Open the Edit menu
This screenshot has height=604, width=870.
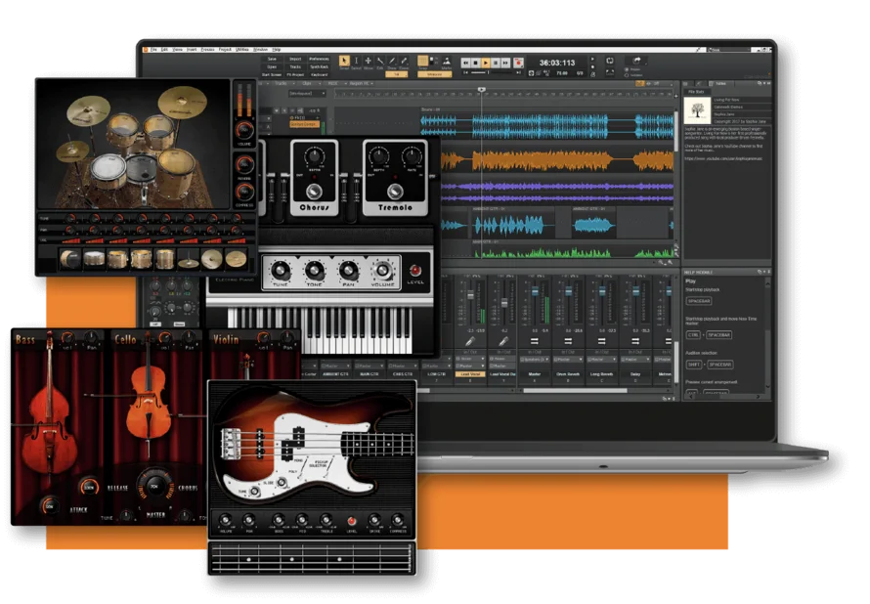(162, 49)
